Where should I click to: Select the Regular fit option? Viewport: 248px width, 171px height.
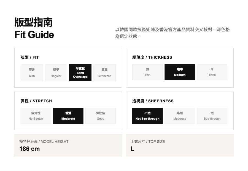(56, 73)
